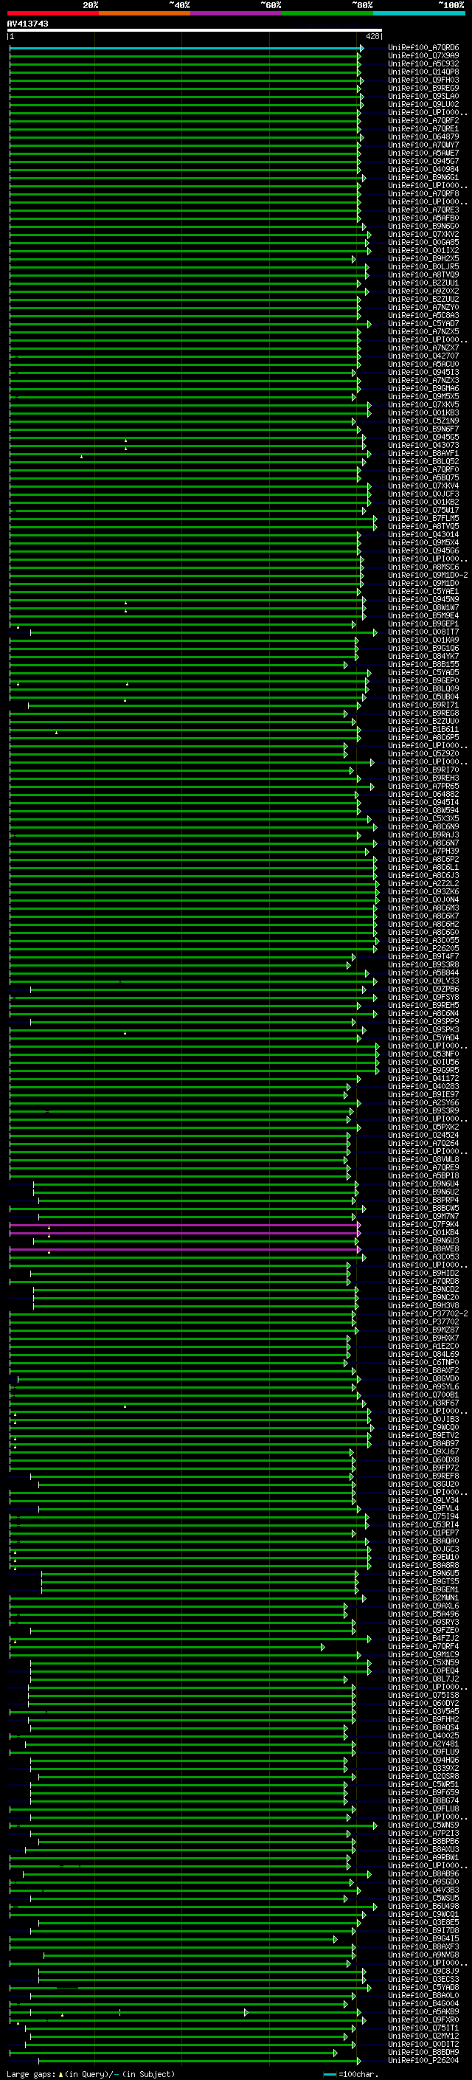The height and width of the screenshot is (2080, 472).
Task: Pick the UniRef100_Q4V3B3 row label
Action: tap(423, 1890)
